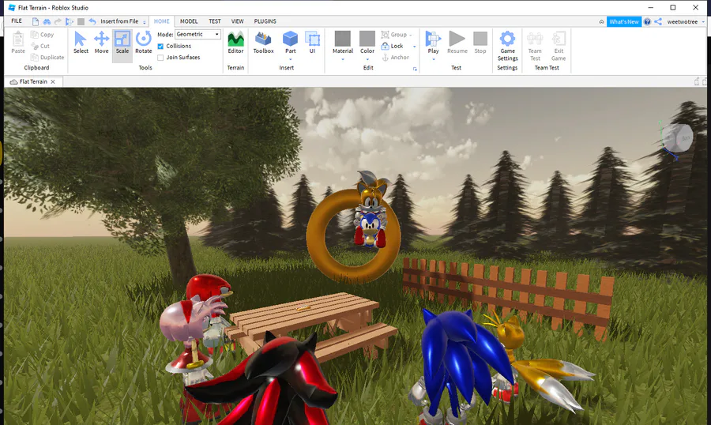Viewport: 711px width, 425px height.
Task: Click the binoculars find icon
Action: tap(47, 21)
